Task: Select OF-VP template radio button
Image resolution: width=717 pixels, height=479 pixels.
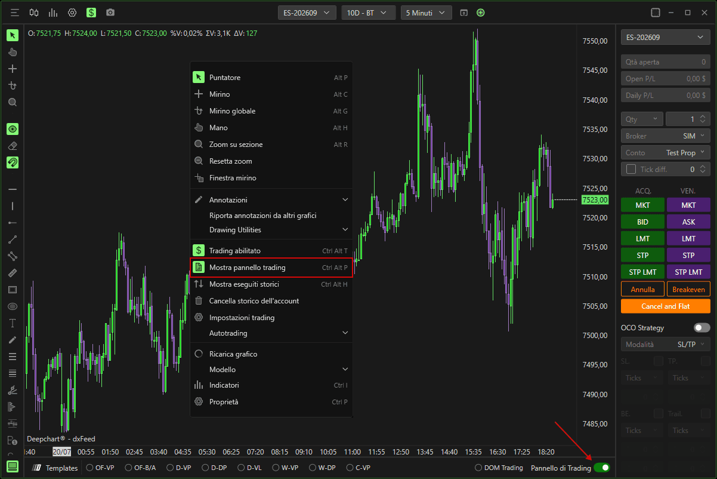Action: click(x=100, y=468)
